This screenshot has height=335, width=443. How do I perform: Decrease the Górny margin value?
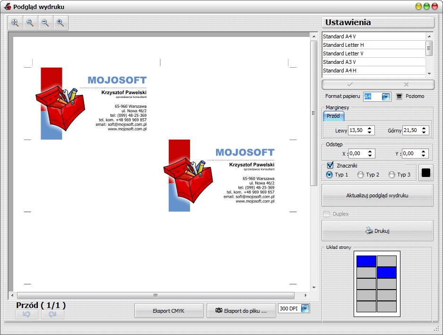424,132
